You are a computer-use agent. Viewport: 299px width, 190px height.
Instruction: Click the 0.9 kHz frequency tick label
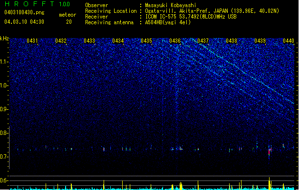click(4, 109)
